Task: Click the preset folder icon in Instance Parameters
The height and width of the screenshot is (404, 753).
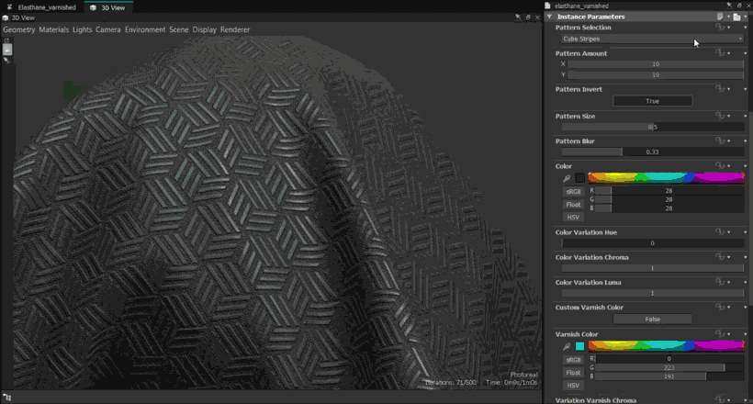Action: 736,17
